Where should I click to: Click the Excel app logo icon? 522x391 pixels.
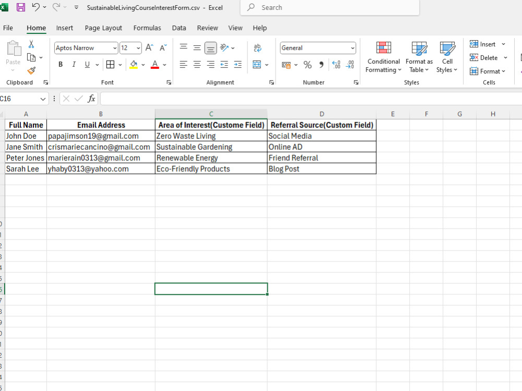(4, 7)
